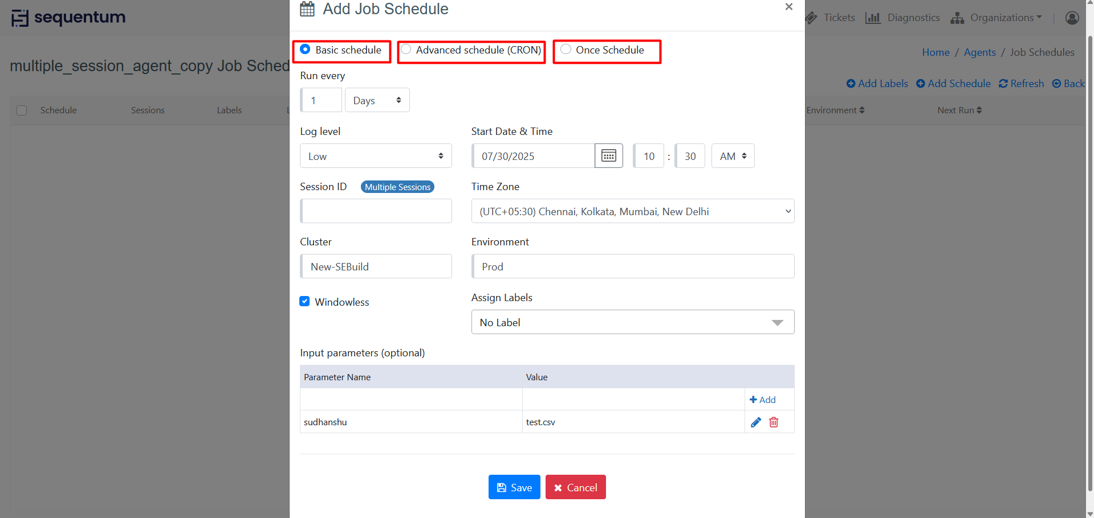Open the calendar date picker icon
1094x518 pixels.
[608, 156]
